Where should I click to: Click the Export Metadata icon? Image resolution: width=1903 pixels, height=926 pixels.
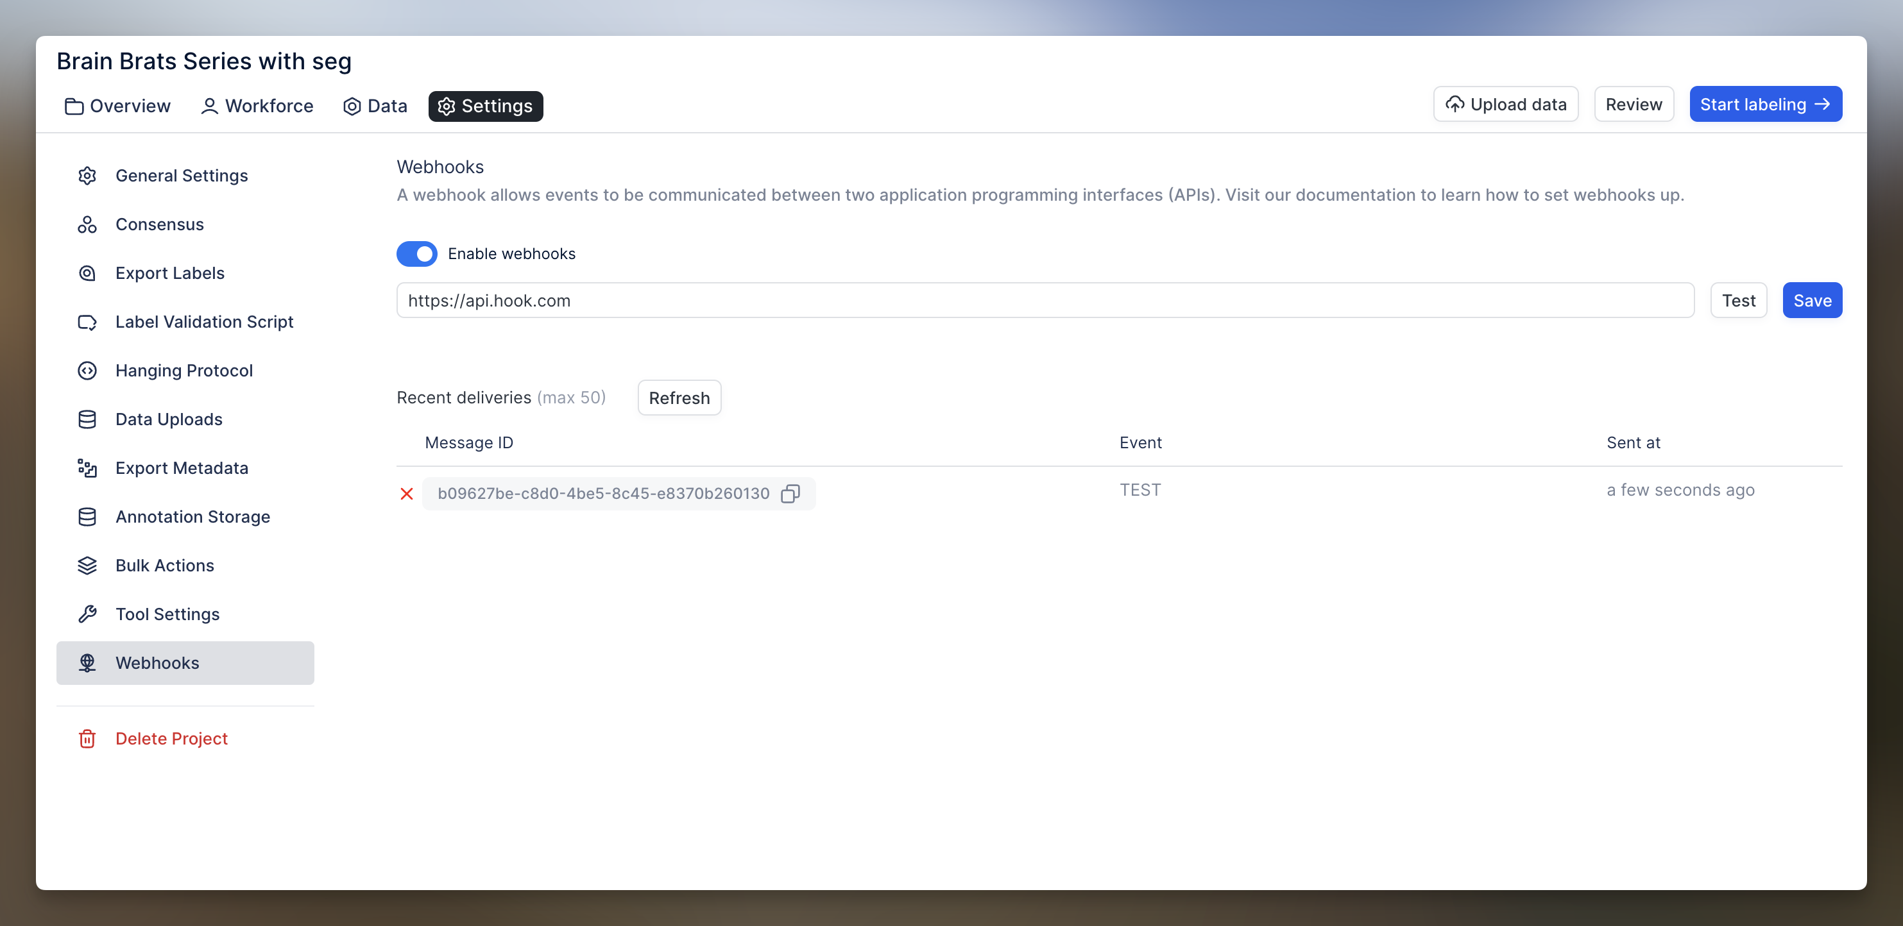pos(87,468)
